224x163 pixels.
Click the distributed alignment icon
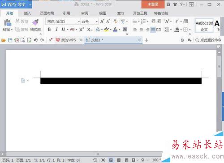tap(159, 30)
